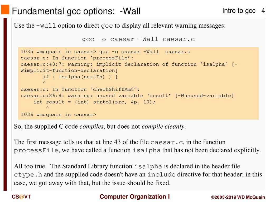Click the 'CS@VT' footer label

tap(21, 197)
